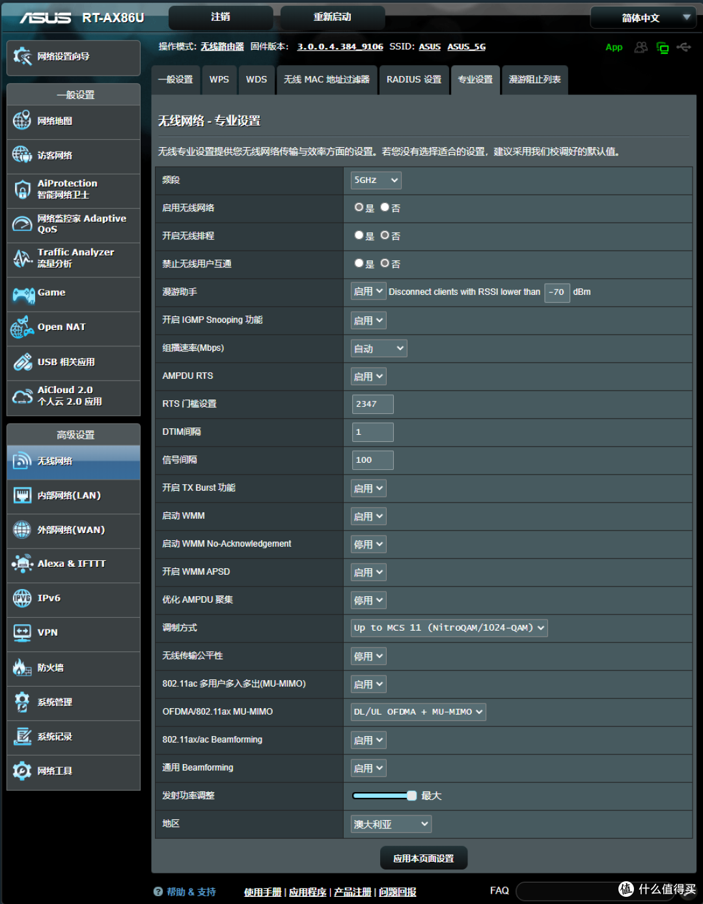
Task: Open Traffic Analyzer 流量分析 icon
Action: pos(22,258)
